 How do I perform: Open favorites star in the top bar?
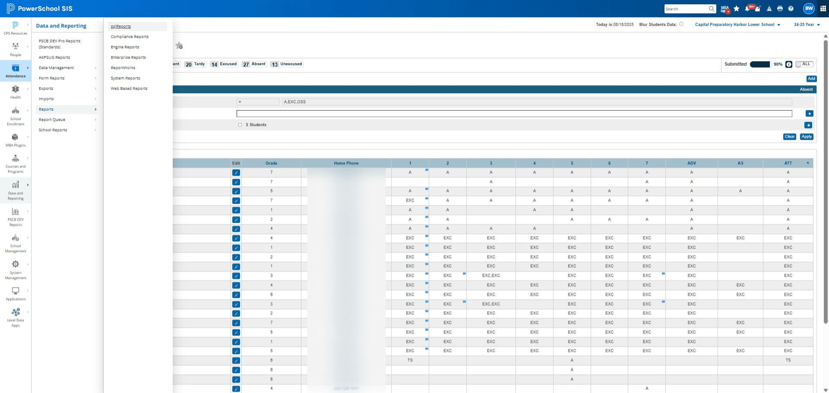click(736, 9)
